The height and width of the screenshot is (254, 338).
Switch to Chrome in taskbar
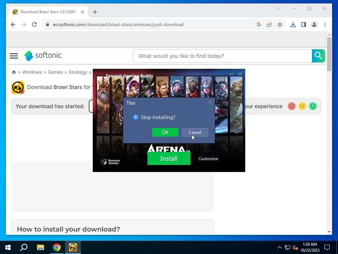[57, 247]
